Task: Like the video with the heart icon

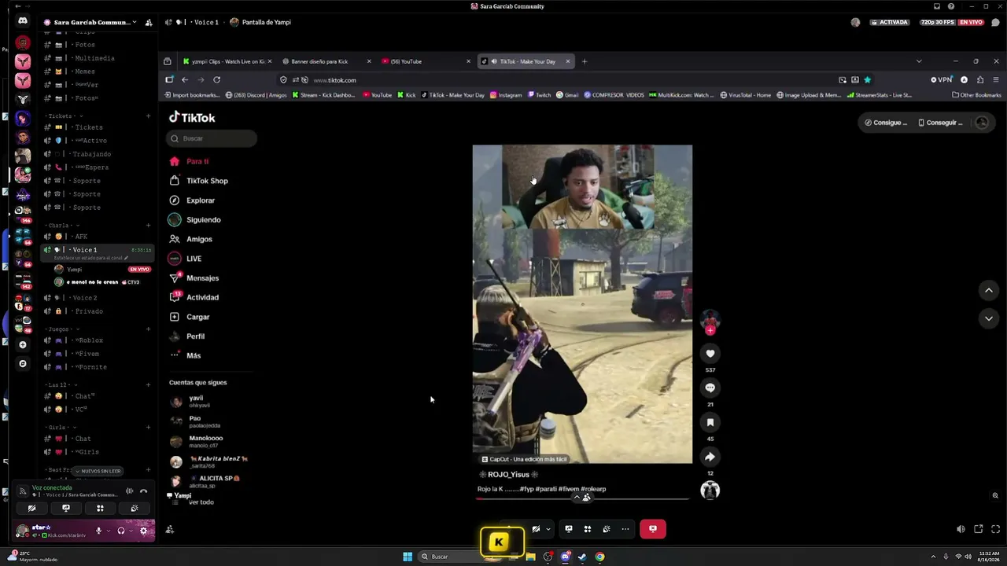Action: click(710, 354)
